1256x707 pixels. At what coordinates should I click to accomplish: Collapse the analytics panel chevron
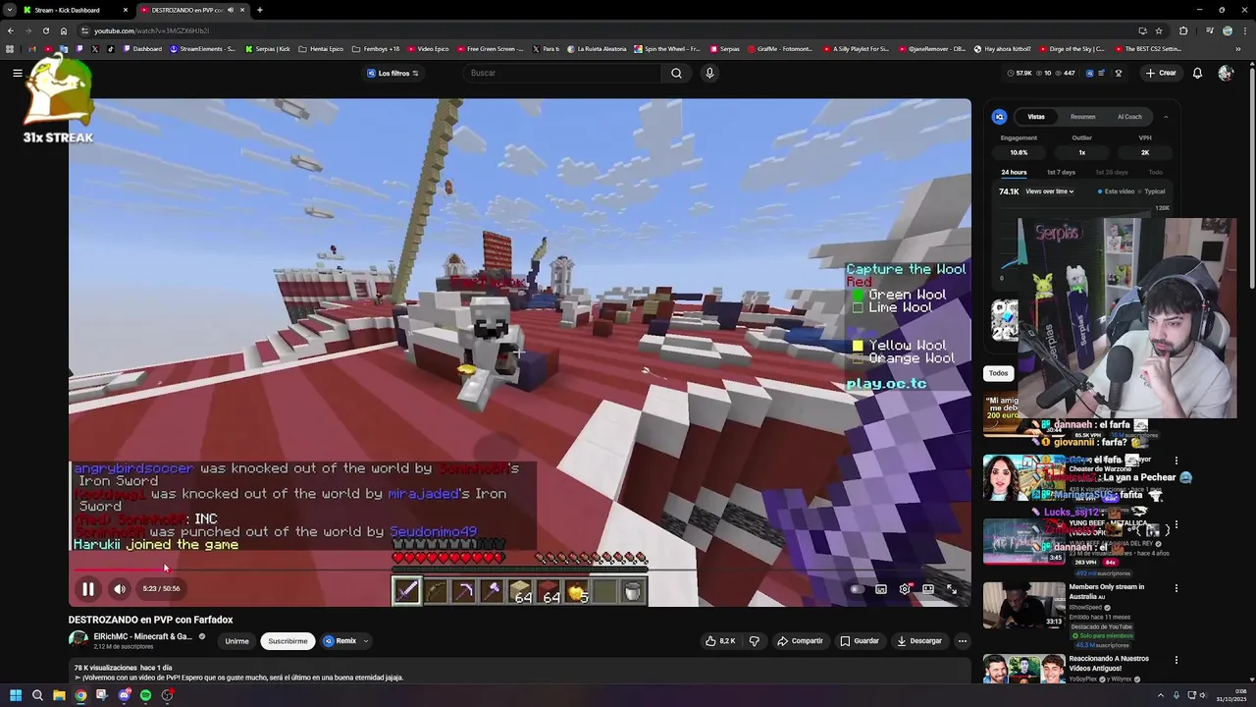[1166, 117]
